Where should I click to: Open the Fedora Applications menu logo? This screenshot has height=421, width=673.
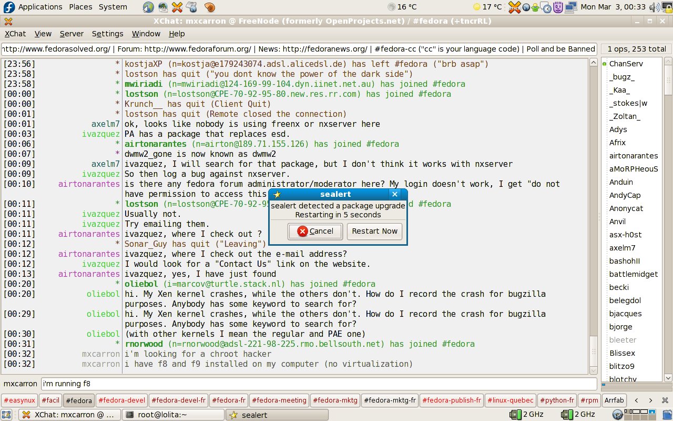point(8,7)
